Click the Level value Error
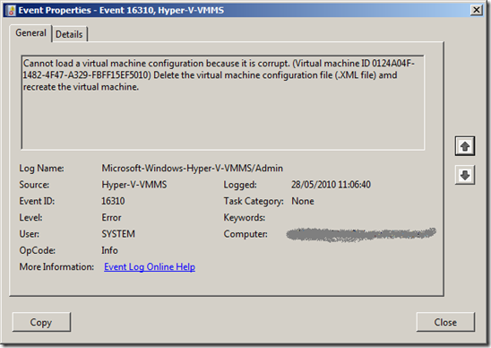 (x=111, y=218)
